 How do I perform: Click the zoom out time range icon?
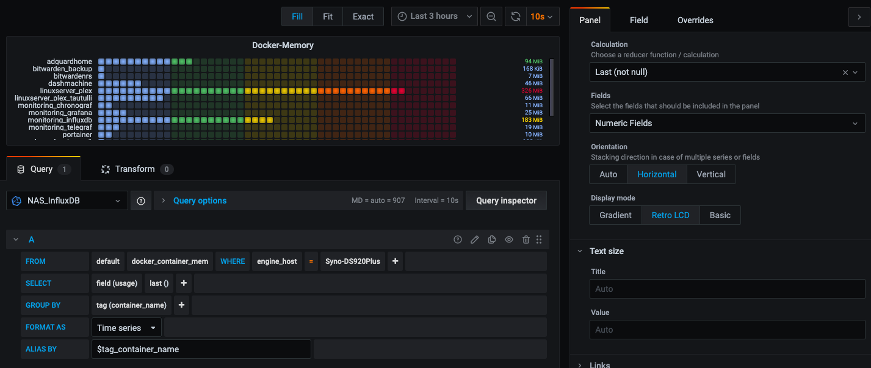coord(491,16)
